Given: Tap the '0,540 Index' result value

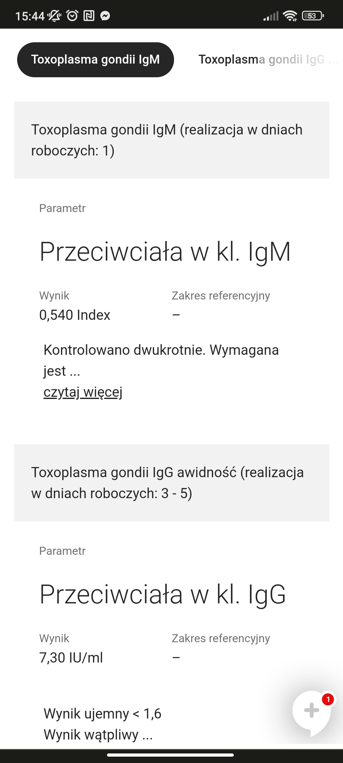Looking at the screenshot, I should (x=75, y=315).
